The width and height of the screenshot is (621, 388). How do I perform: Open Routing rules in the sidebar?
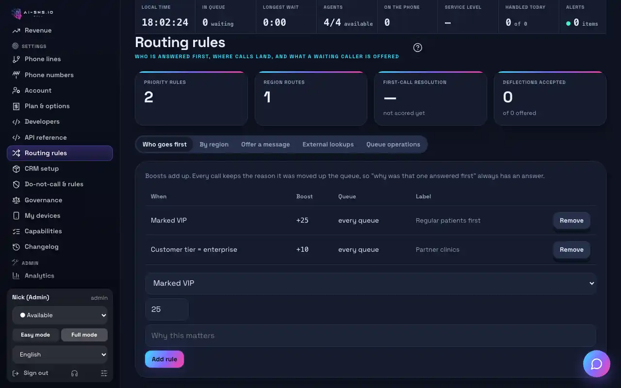coord(60,153)
